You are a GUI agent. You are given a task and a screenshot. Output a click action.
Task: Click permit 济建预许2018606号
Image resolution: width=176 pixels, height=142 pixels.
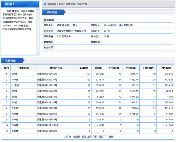tap(47, 108)
